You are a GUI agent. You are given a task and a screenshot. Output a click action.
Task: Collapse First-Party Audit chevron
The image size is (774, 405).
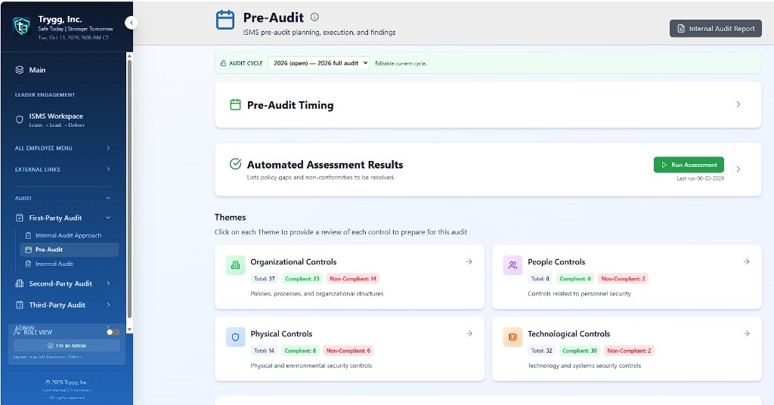(108, 218)
